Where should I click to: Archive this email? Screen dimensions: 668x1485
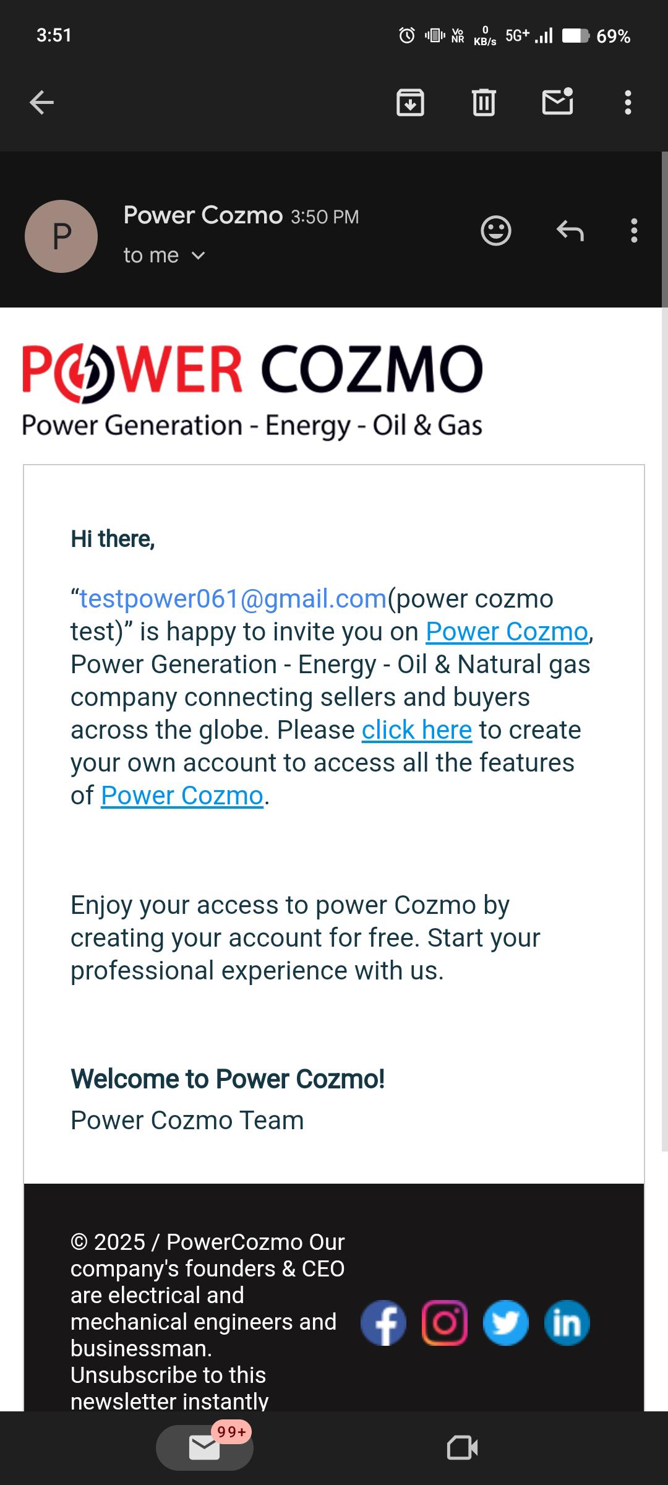[410, 103]
